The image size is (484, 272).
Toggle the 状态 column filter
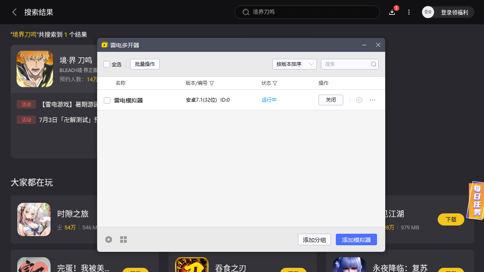(x=275, y=83)
